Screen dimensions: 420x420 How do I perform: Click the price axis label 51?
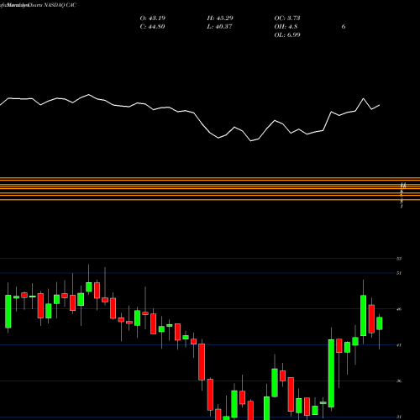pos(399,273)
